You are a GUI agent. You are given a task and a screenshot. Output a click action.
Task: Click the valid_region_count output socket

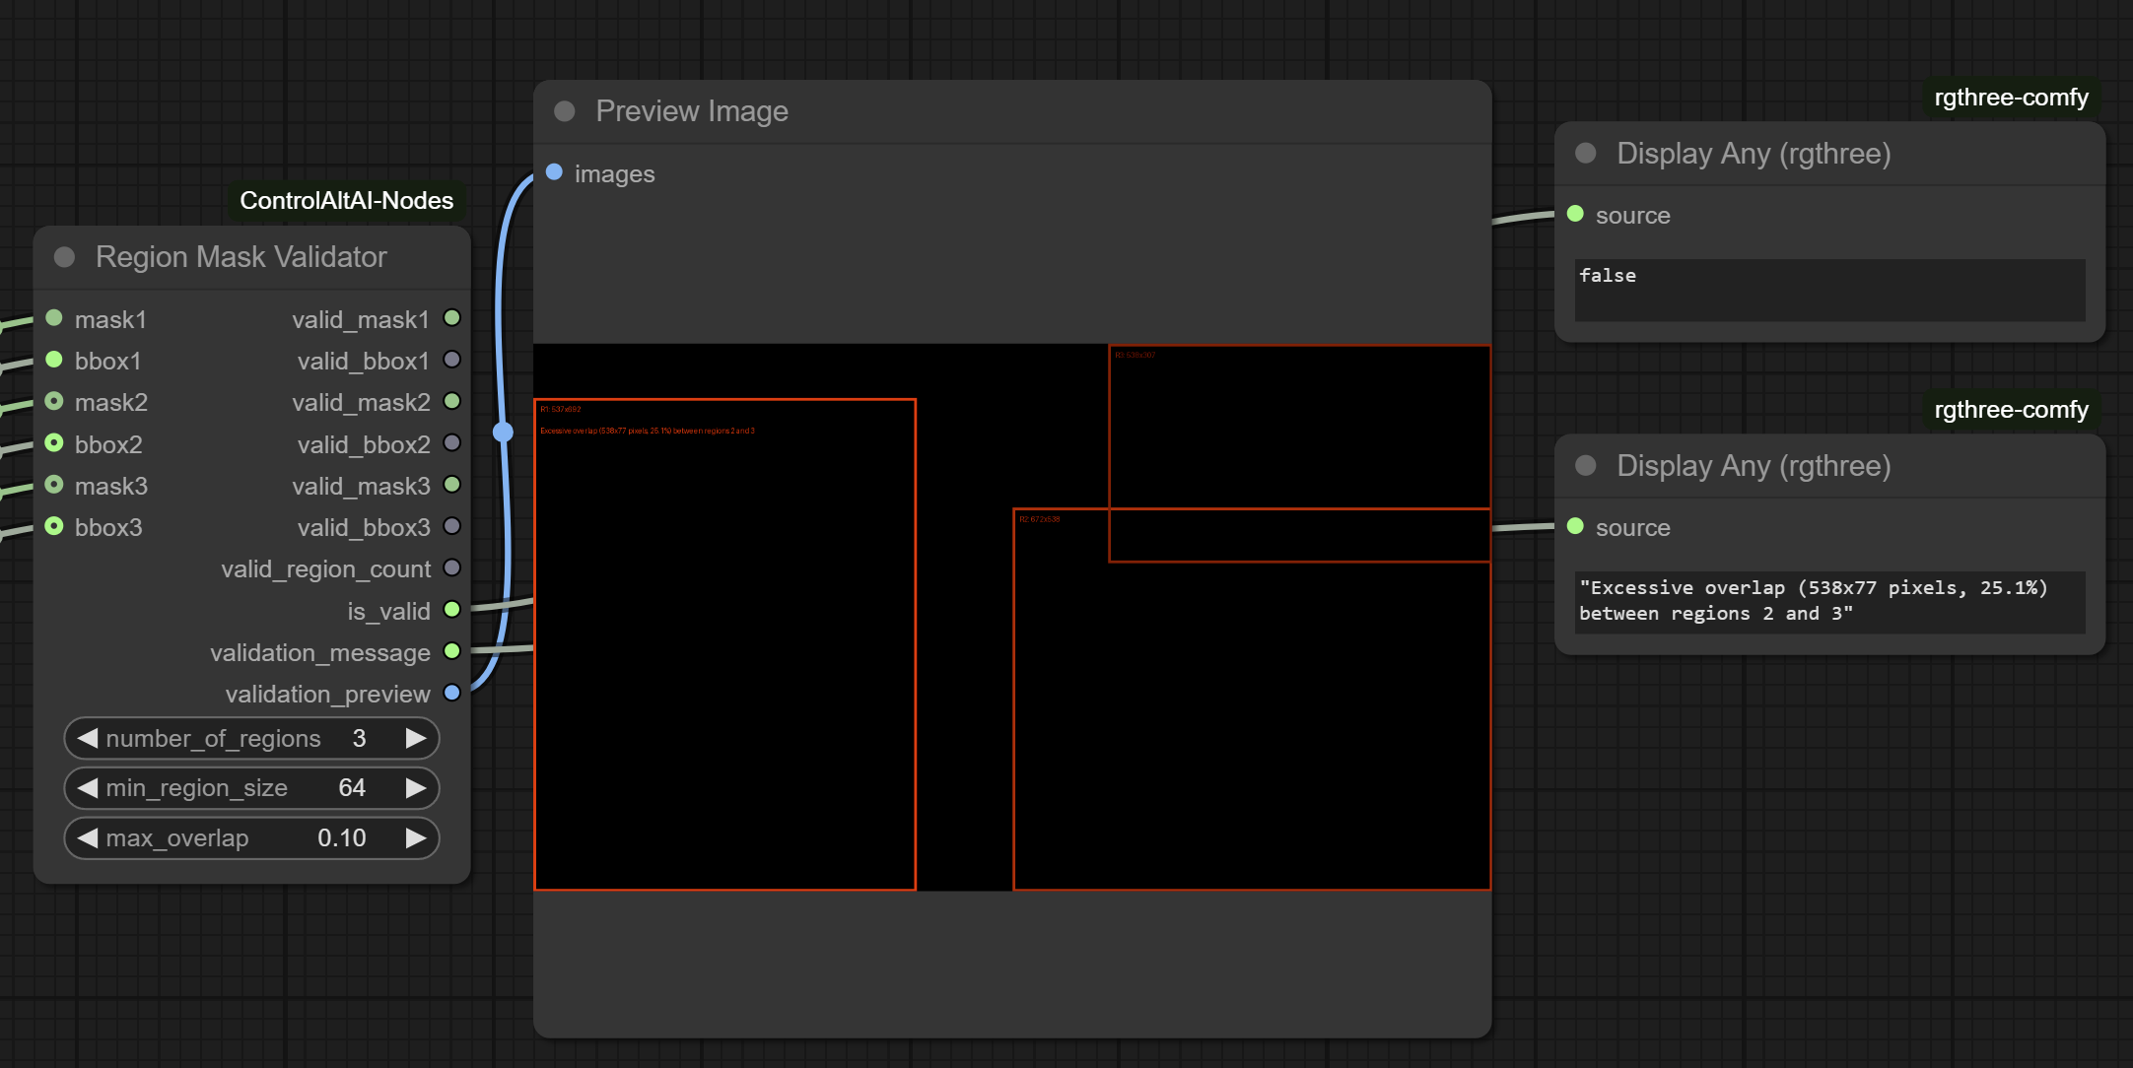pyautogui.click(x=452, y=567)
